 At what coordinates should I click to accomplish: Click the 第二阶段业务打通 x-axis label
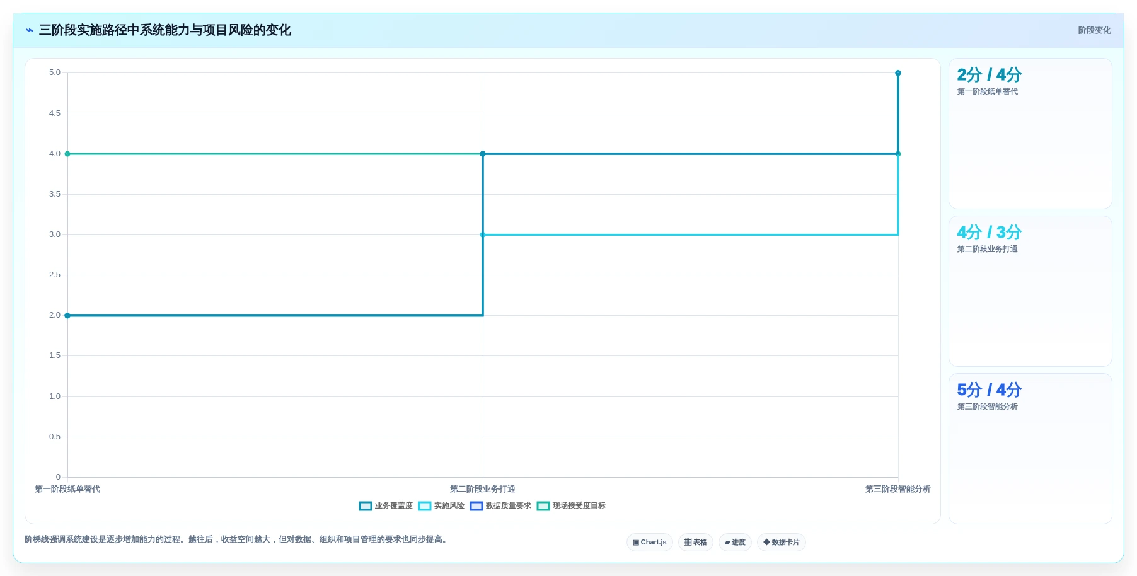(x=483, y=489)
